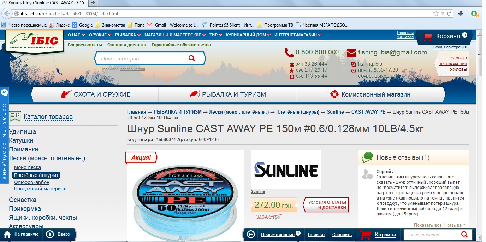Open the cart icon beside Корзина header
This screenshot has height=242, width=486.
click(428, 36)
